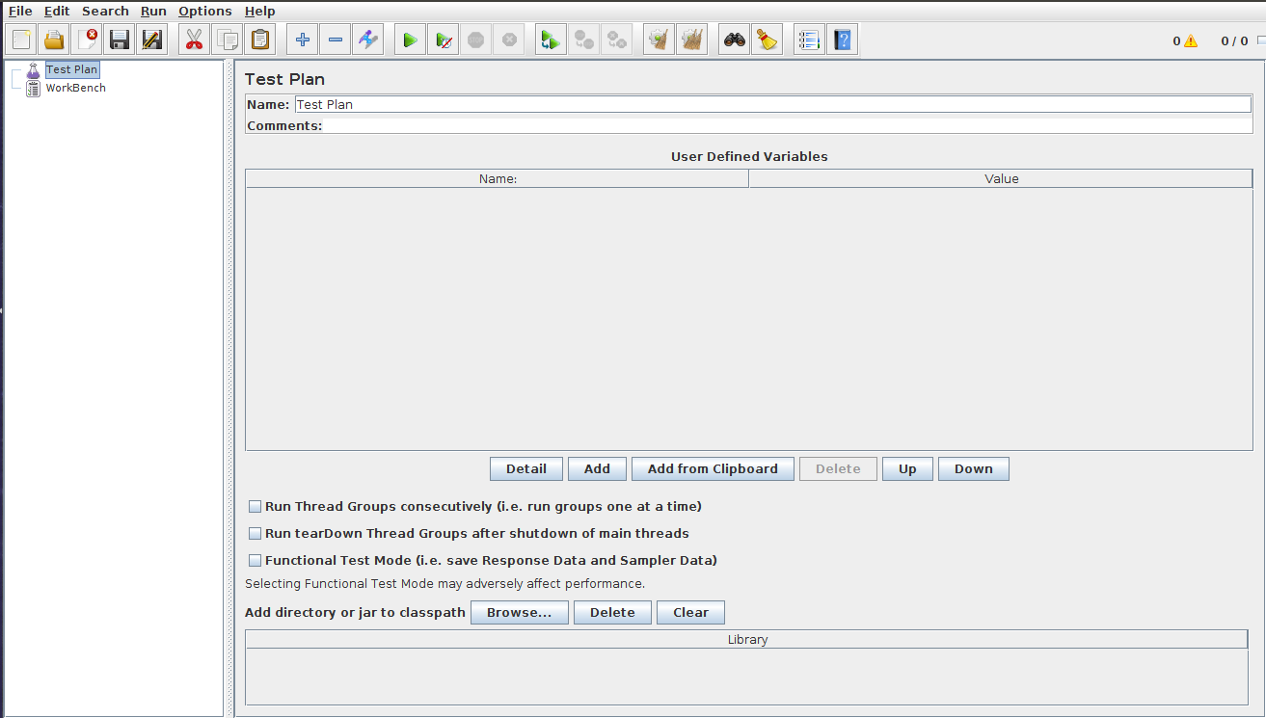Open a file using the folder toolbar icon

click(x=54, y=40)
